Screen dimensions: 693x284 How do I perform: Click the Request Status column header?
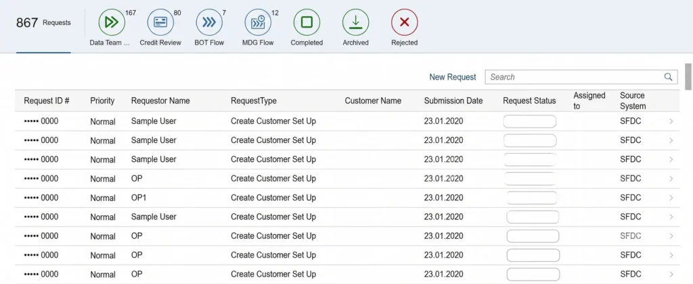coord(529,101)
